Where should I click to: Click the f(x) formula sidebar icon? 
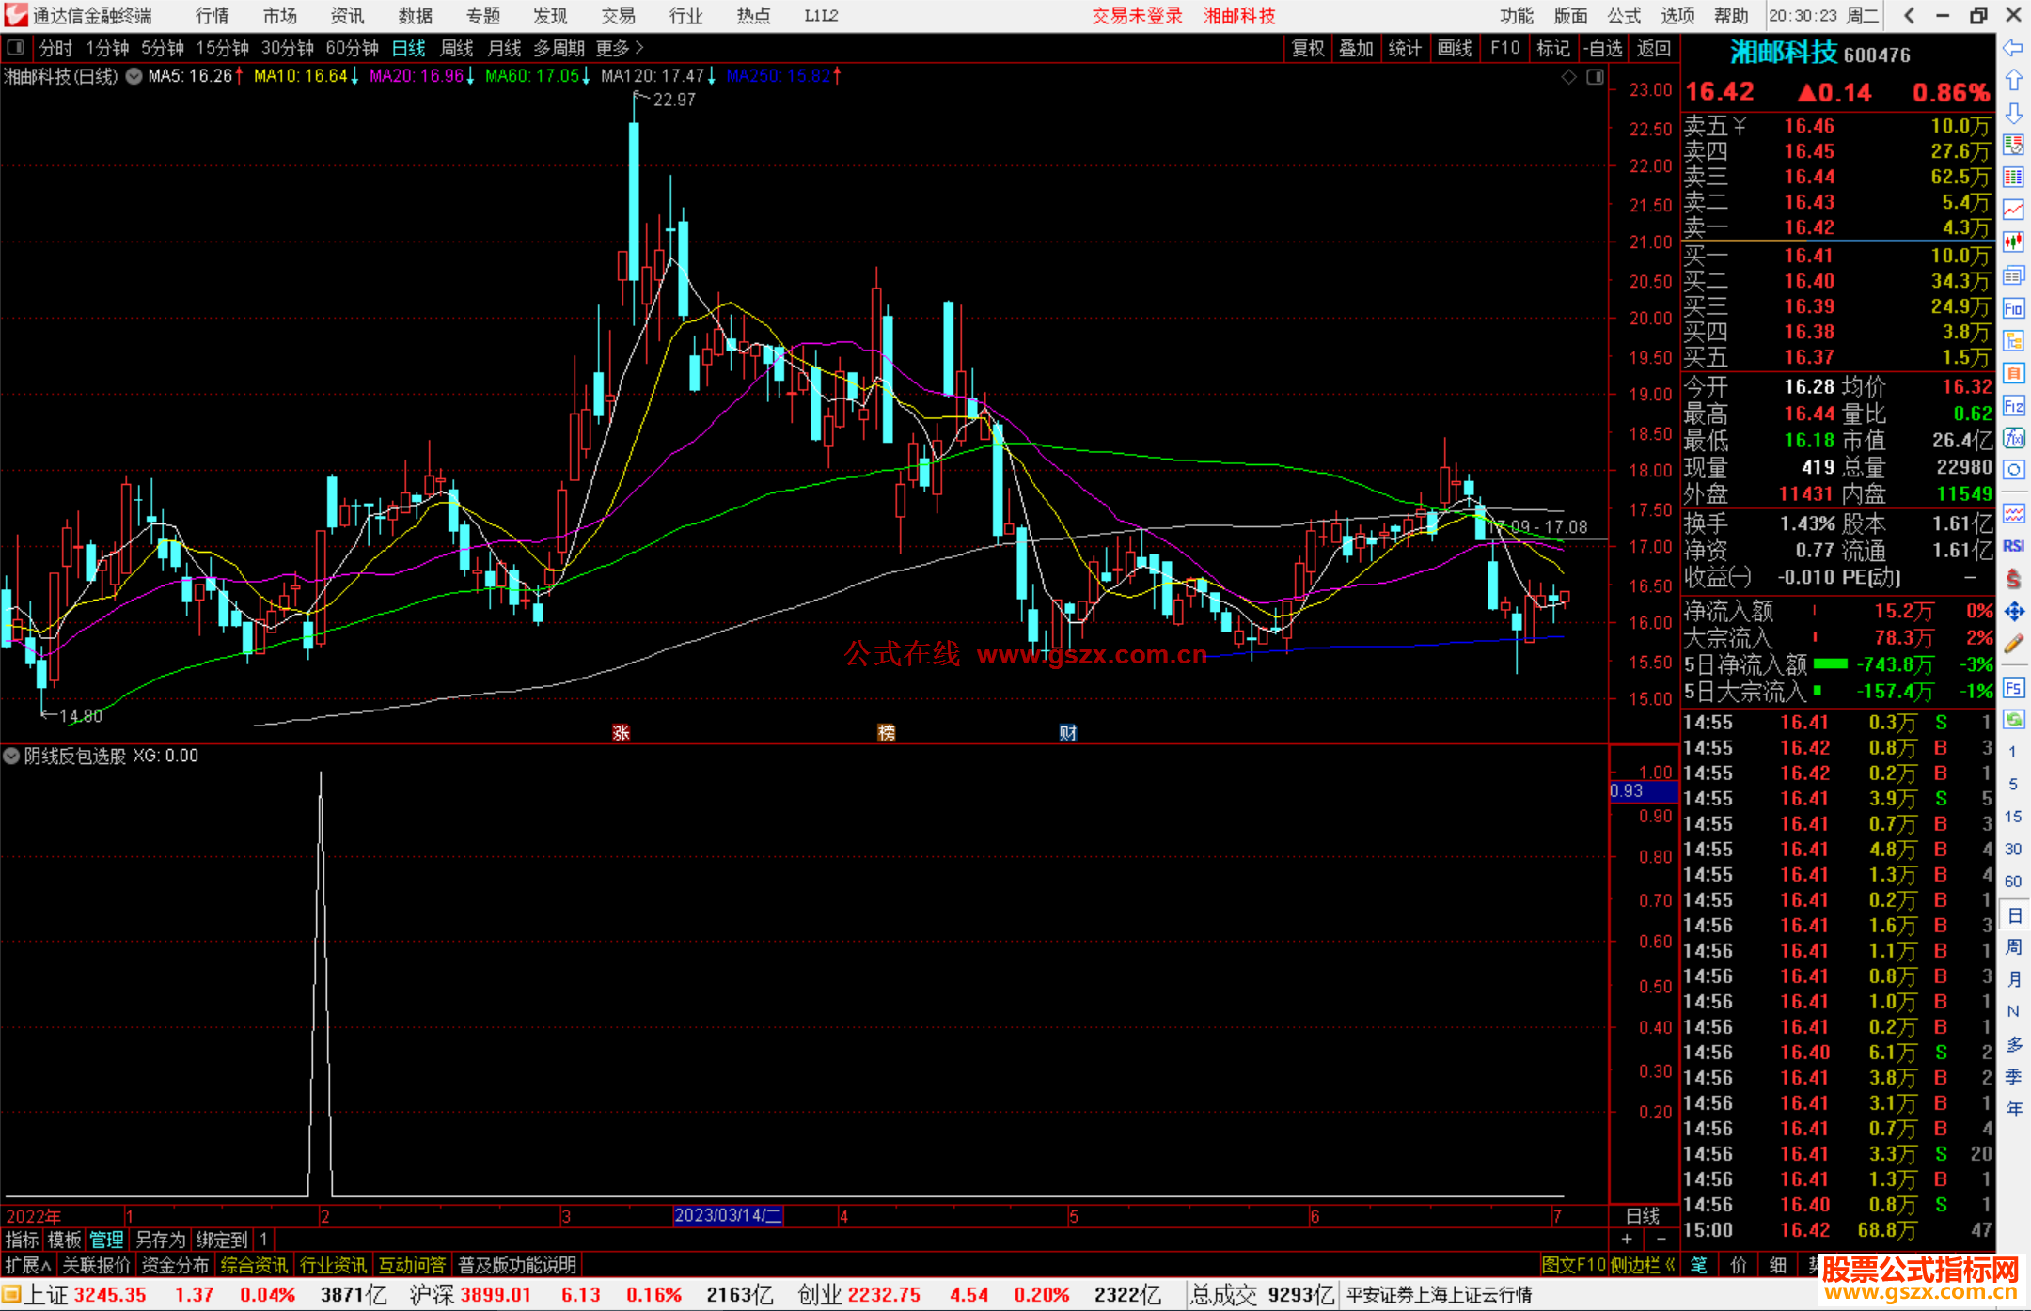pyautogui.click(x=2013, y=438)
